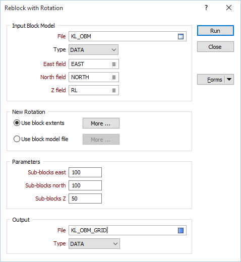
Task: Select Use block extents radio button
Action: click(x=17, y=123)
